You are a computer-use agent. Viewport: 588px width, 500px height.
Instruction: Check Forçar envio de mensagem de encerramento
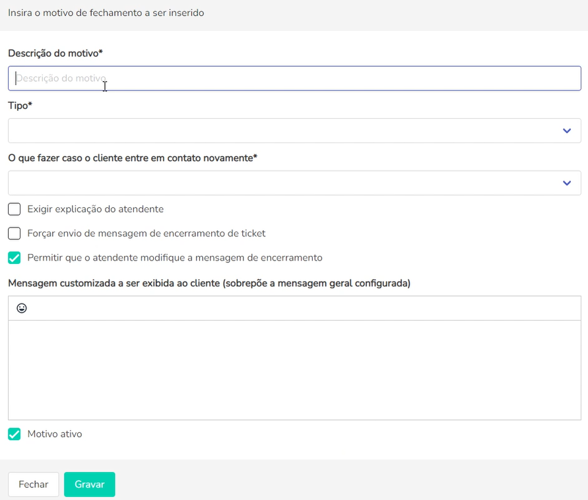(x=15, y=233)
